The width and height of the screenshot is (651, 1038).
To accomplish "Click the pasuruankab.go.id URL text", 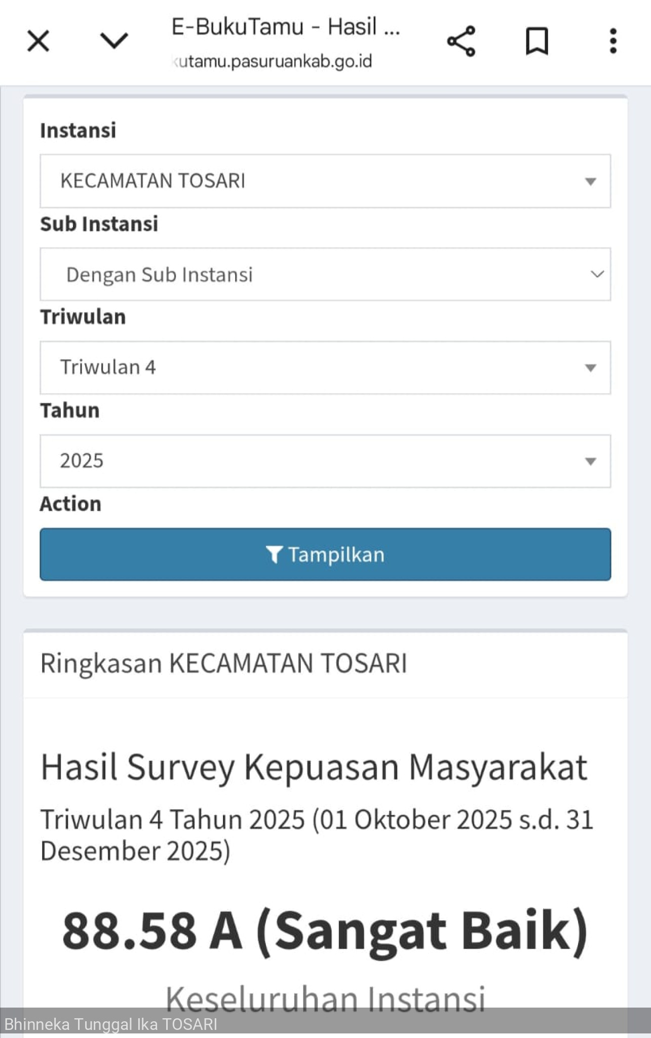I will click(x=273, y=61).
